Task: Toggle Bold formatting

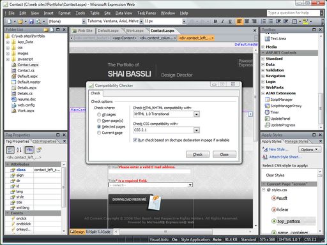Action: [x=215, y=21]
